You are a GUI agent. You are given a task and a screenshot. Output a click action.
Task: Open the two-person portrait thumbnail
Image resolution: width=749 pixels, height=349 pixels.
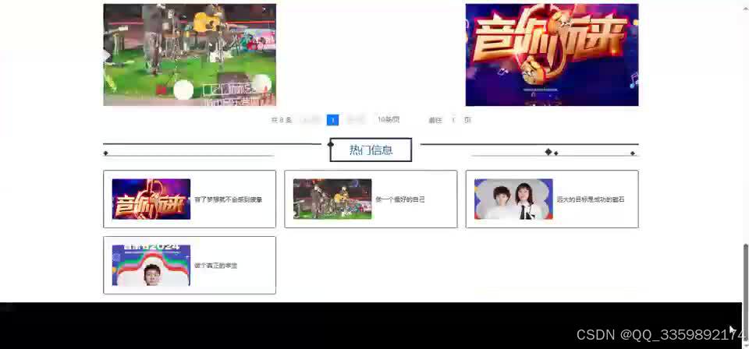coord(513,199)
